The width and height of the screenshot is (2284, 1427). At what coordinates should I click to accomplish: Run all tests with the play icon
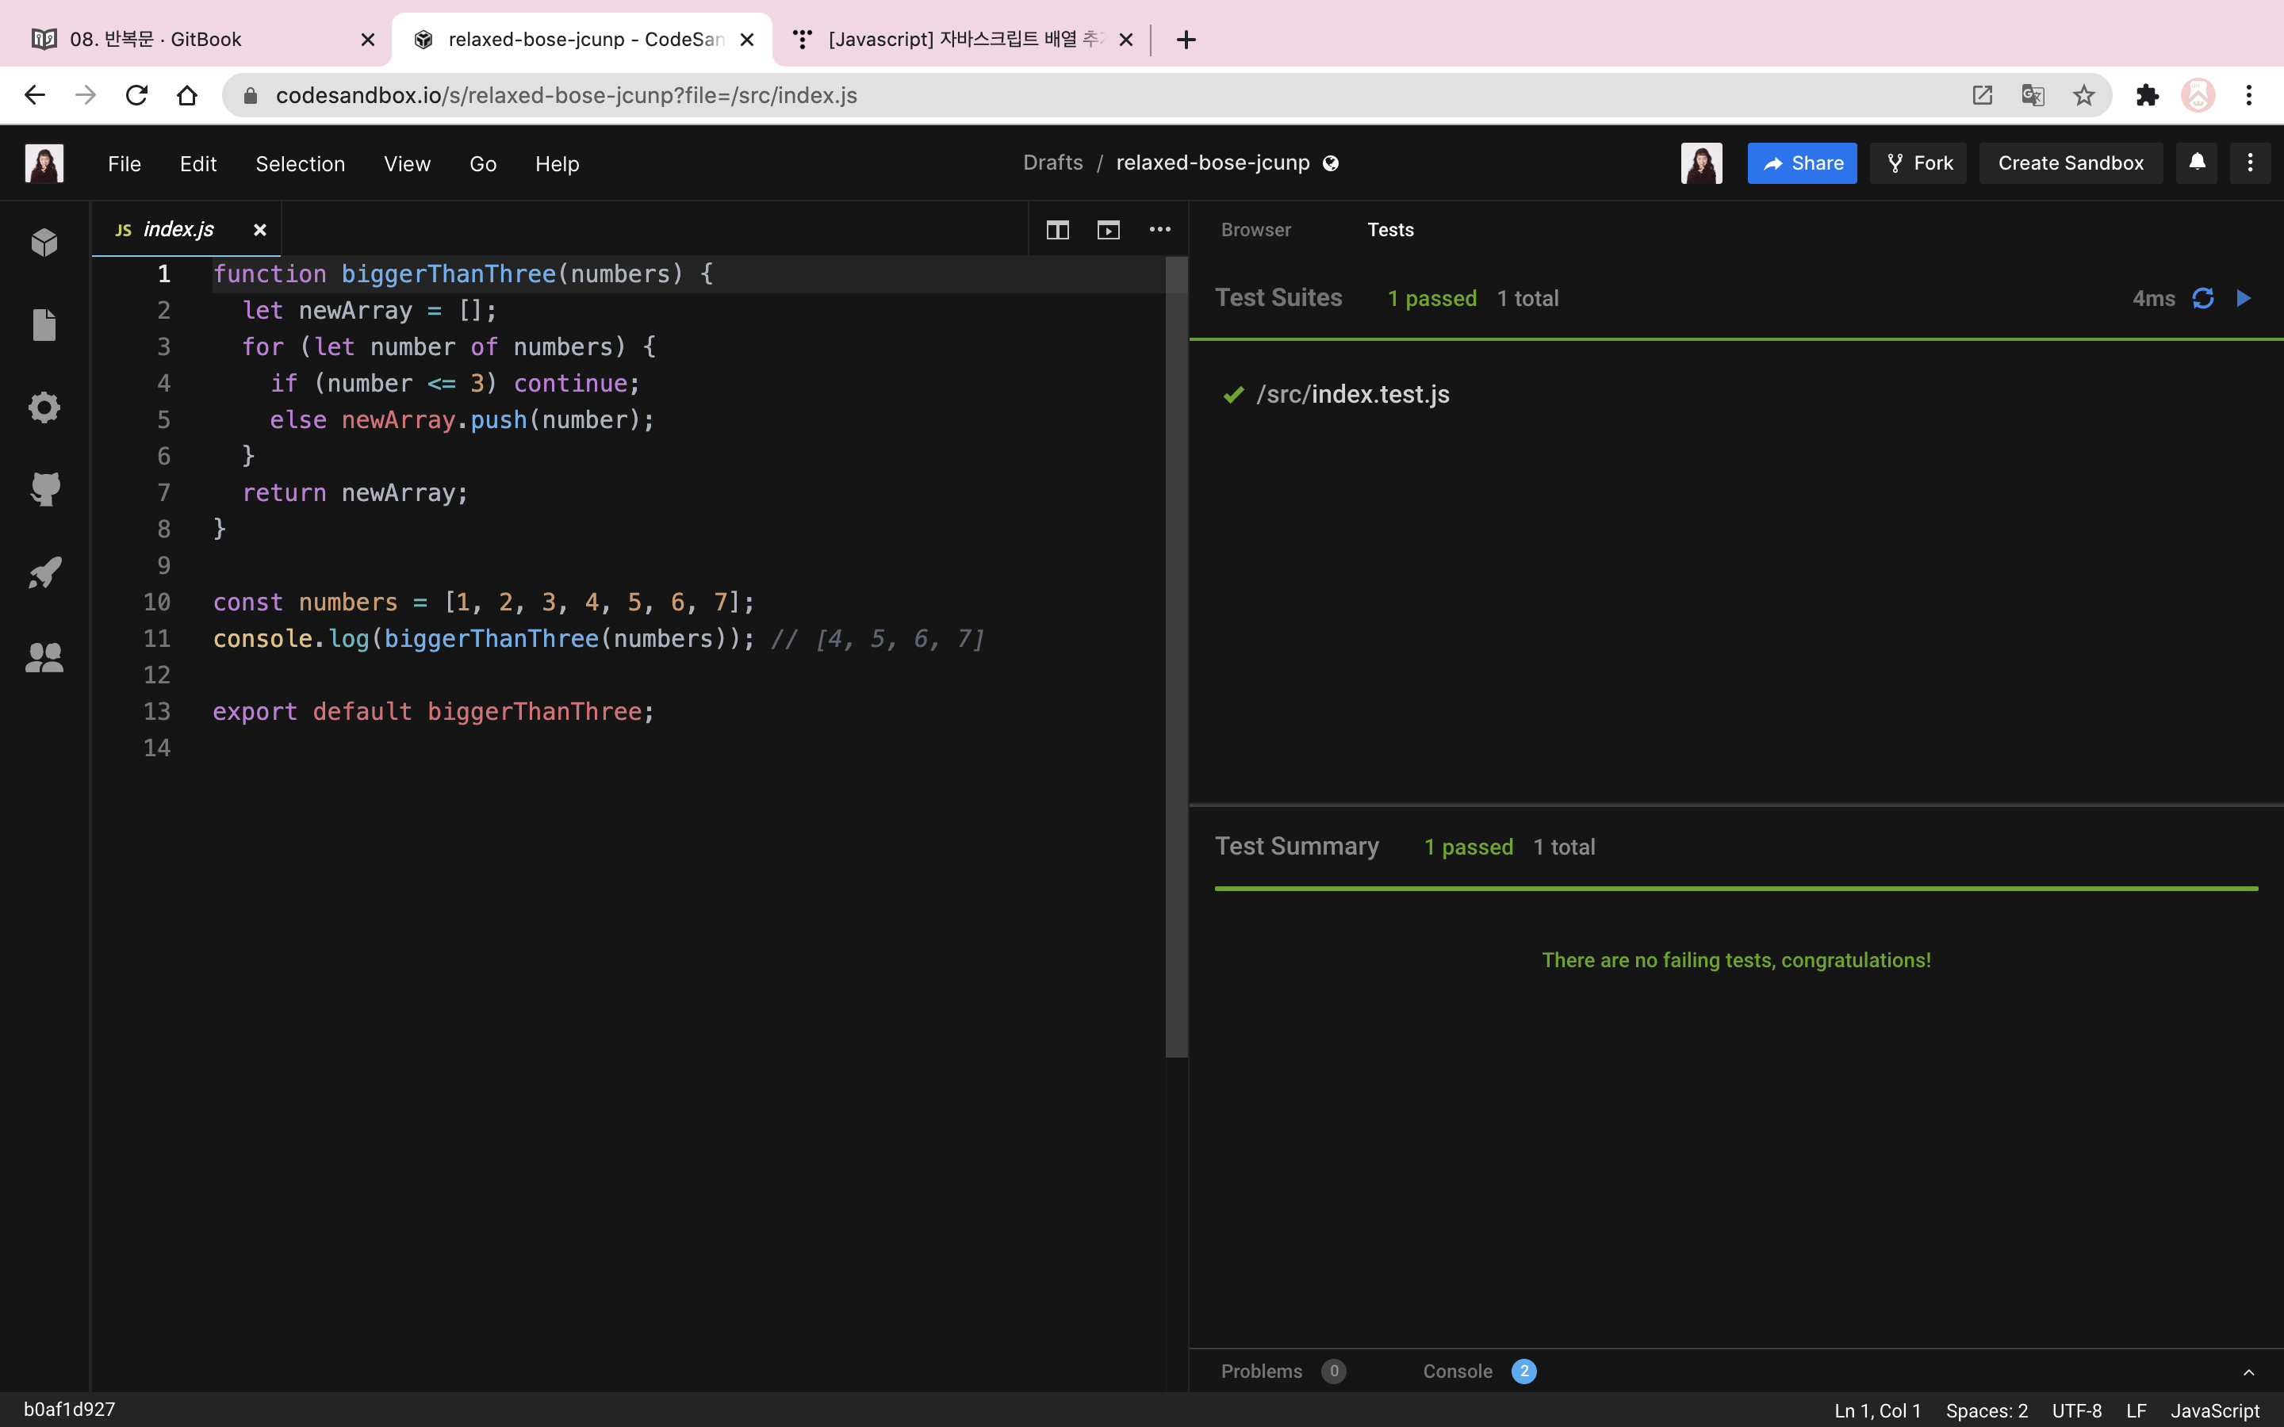2244,298
